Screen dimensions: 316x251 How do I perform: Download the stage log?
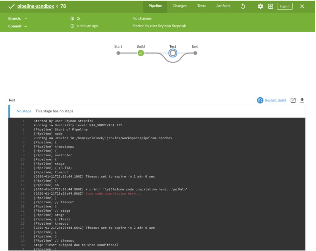pyautogui.click(x=302, y=100)
